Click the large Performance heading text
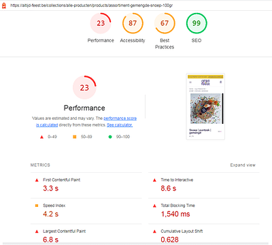 (84, 108)
